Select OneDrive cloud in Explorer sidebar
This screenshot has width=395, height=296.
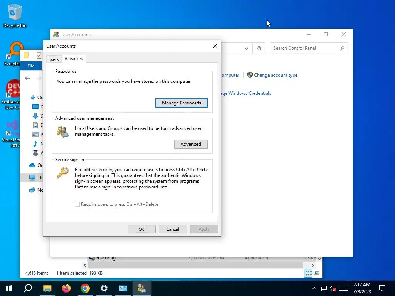pyautogui.click(x=32, y=165)
